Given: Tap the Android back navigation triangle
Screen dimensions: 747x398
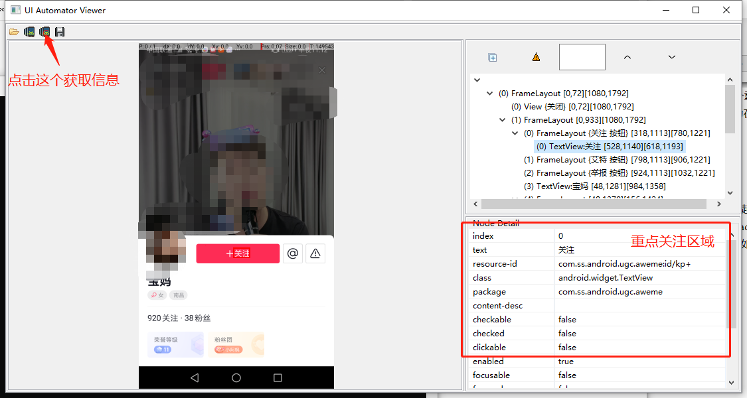Looking at the screenshot, I should point(195,377).
